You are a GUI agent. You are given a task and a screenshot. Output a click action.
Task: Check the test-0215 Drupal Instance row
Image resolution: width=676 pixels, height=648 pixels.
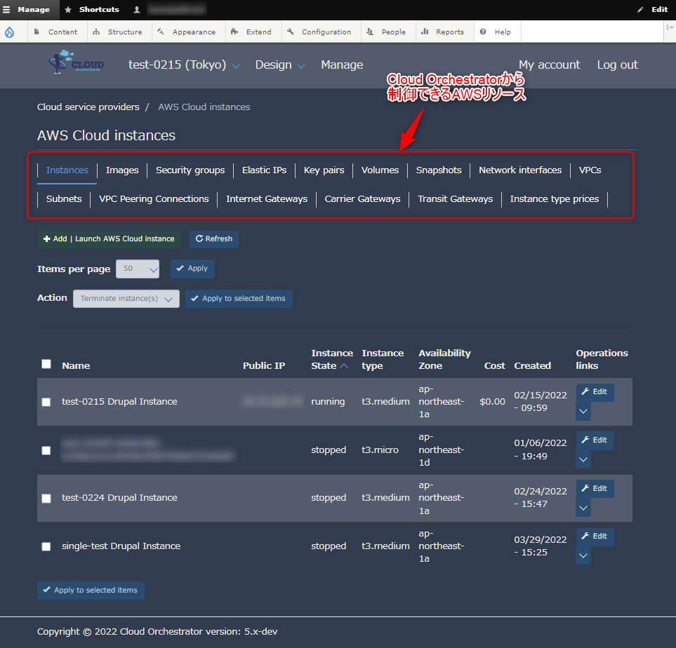click(46, 402)
